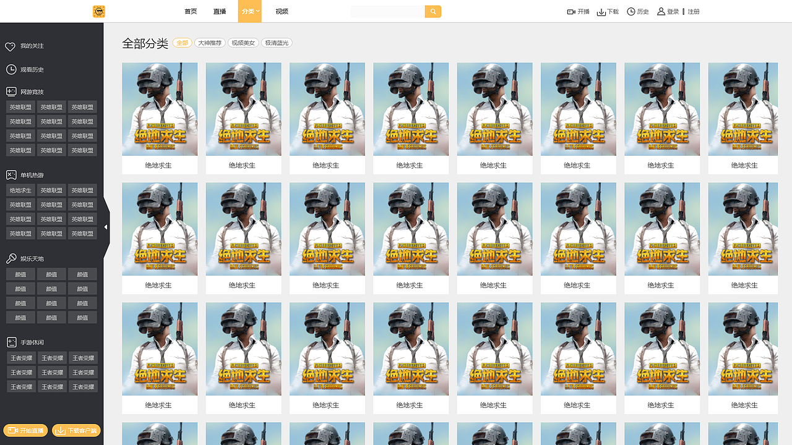The image size is (792, 445).
Task: Go to the 首页 nav tab
Action: coord(191,12)
